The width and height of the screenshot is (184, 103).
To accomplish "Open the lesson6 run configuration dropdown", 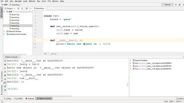I will (167, 5).
